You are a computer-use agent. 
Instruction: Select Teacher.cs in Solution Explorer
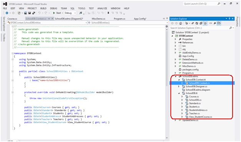pyautogui.click(x=194, y=114)
